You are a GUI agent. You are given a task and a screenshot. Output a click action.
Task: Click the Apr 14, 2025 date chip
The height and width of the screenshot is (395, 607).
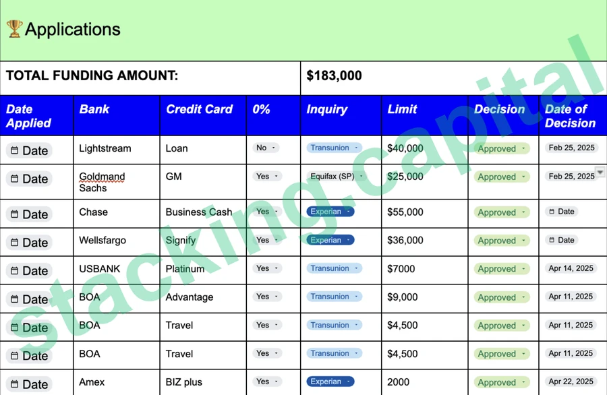point(571,268)
